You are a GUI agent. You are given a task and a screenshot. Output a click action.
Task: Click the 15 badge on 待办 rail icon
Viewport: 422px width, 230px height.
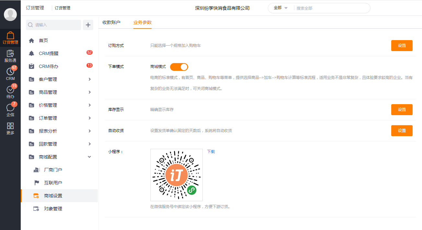[14, 86]
